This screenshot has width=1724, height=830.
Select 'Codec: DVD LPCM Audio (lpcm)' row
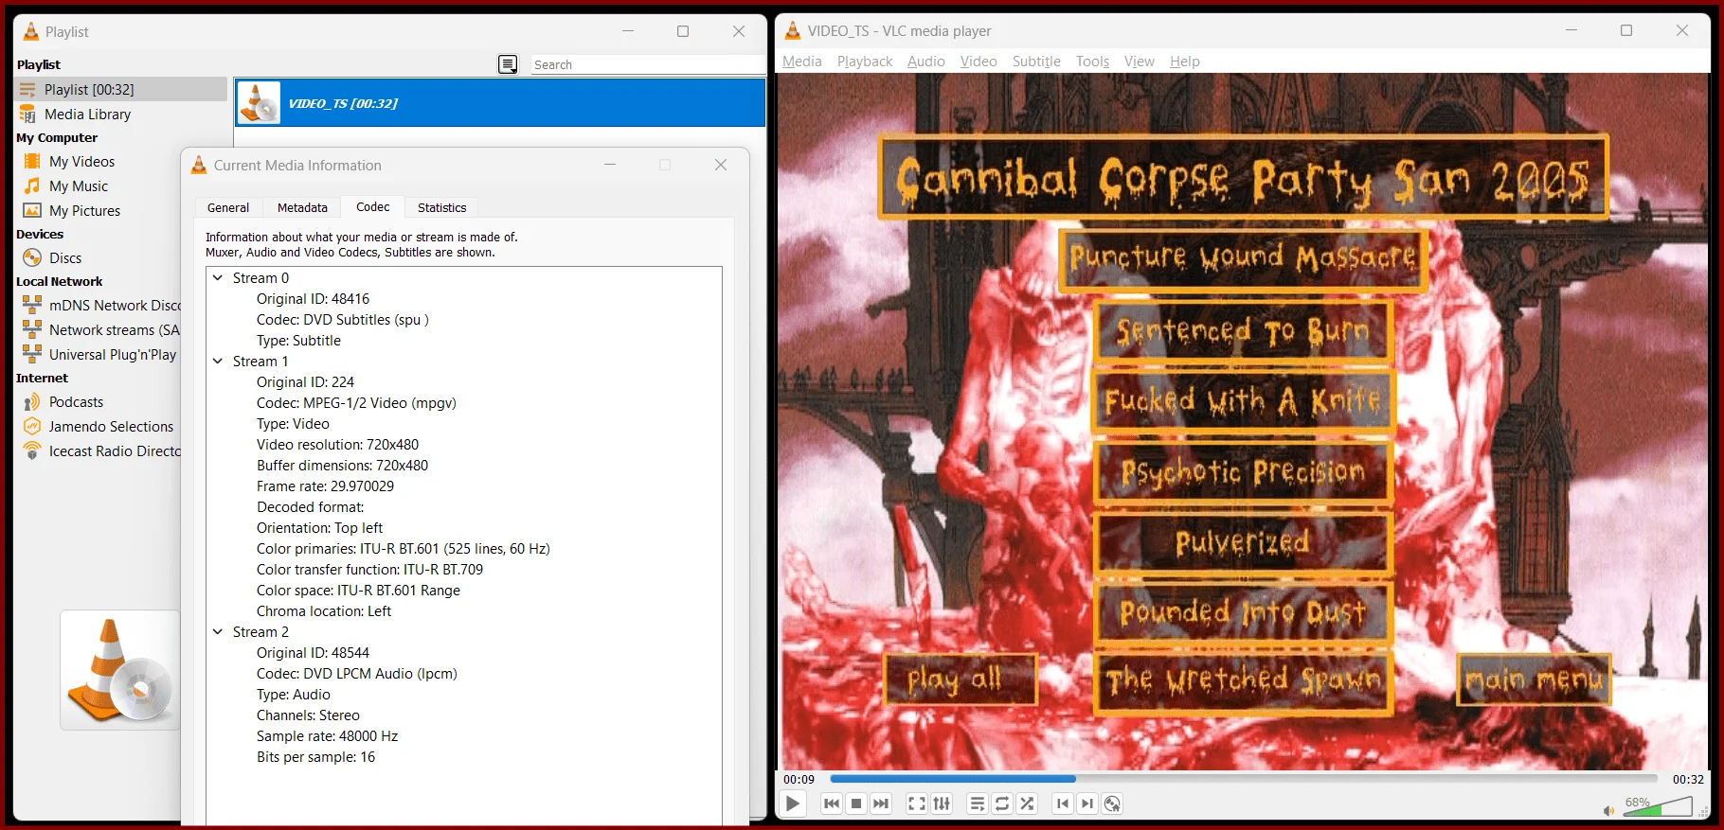(357, 674)
